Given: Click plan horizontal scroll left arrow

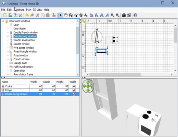Looking at the screenshot, I should 88,75.
